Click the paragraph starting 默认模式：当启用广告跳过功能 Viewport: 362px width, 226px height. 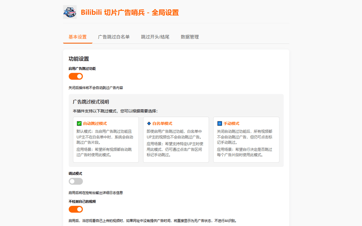[105, 137]
